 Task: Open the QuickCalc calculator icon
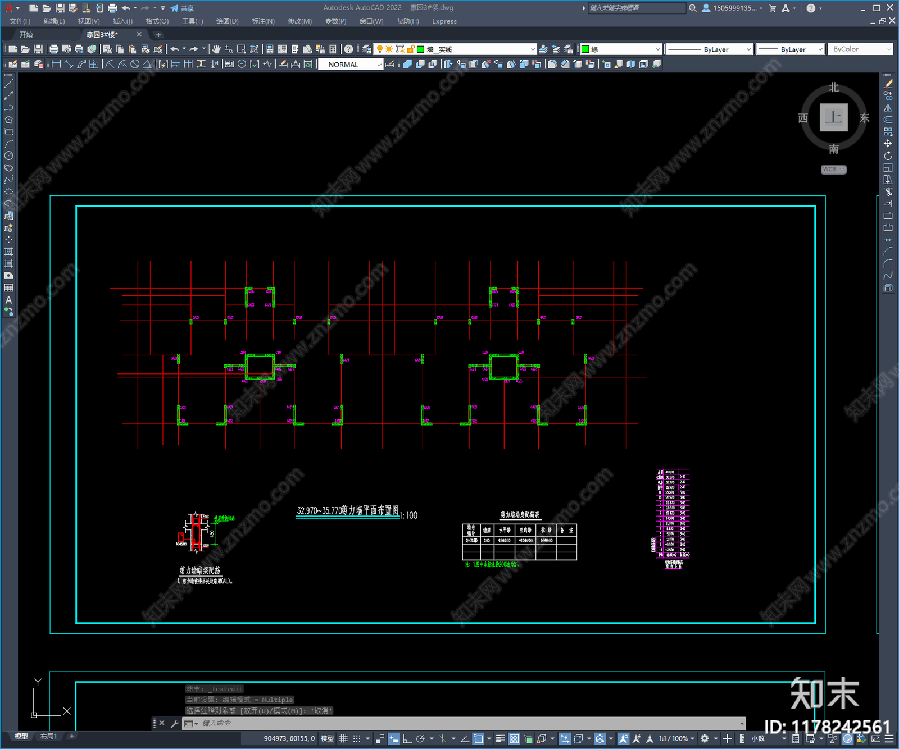click(x=333, y=49)
